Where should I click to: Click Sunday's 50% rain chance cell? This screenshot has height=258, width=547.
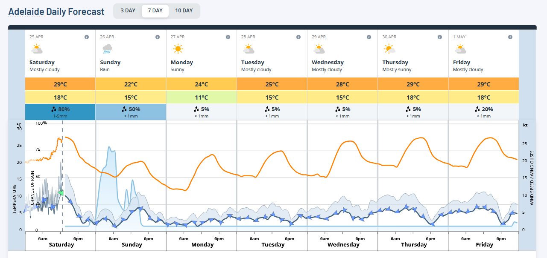tap(131, 112)
